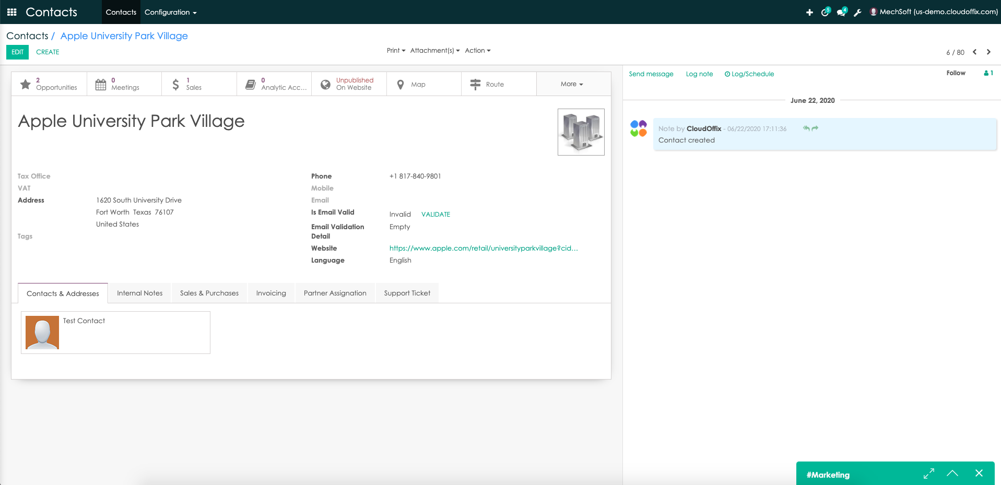Toggle Unpublished On Website globe button
Screen dimensions: 1001x485
pos(349,84)
